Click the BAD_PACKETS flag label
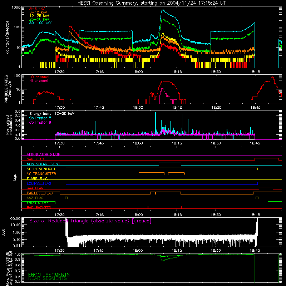 pyautogui.click(x=39, y=207)
